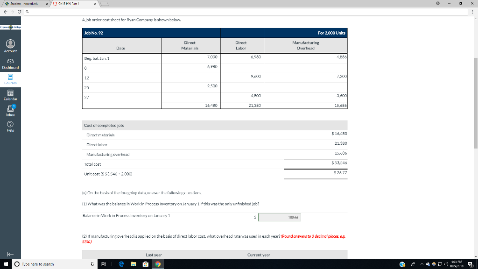Image resolution: width=478 pixels, height=269 pixels.
Task: Click the $26.77 unit cost value
Action: (340, 173)
